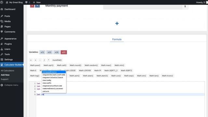
Task: Insert variable x[3]
Action: tap(57, 52)
